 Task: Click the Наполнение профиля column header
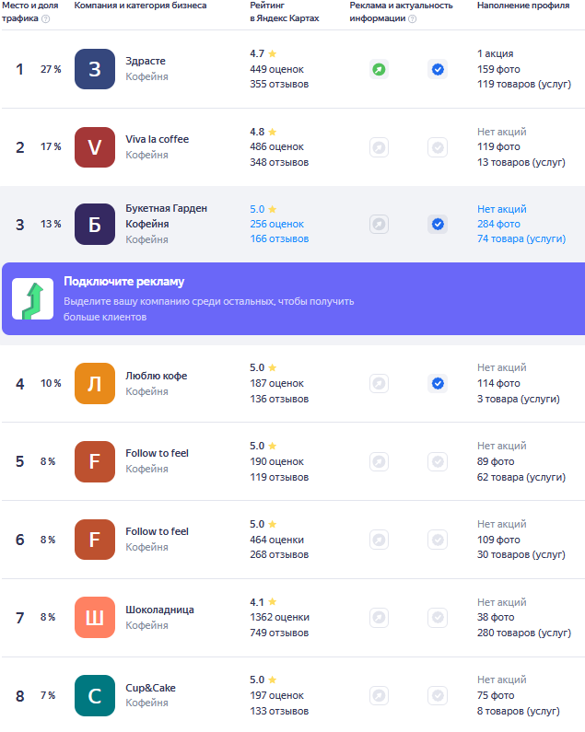[x=522, y=6]
